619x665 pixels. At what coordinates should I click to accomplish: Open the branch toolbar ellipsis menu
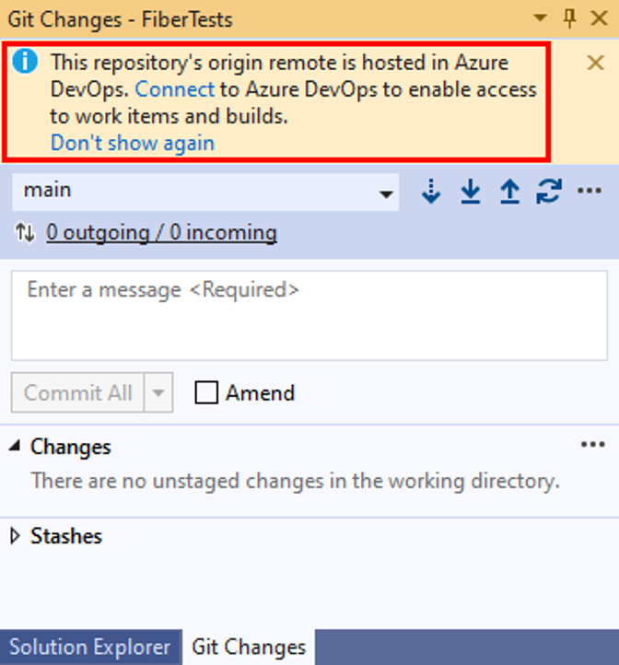pos(589,192)
